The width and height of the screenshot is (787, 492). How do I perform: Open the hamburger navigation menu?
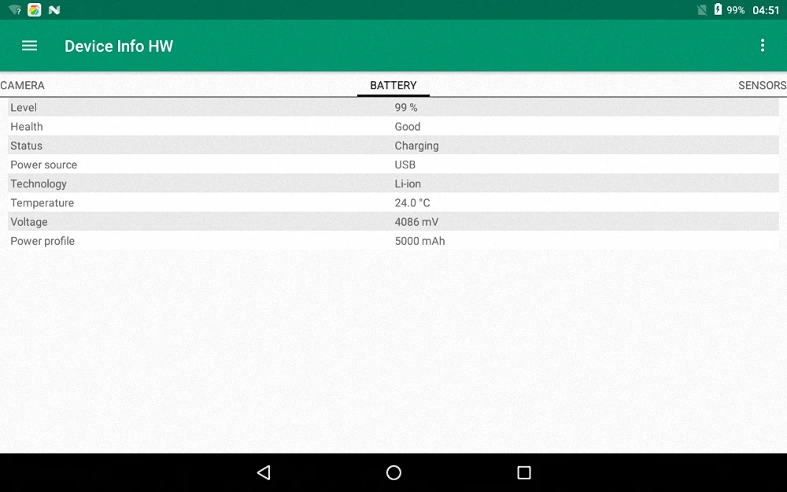30,46
